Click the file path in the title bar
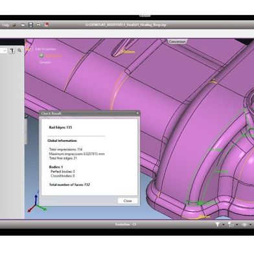This screenshot has height=254, width=254. coord(126,25)
